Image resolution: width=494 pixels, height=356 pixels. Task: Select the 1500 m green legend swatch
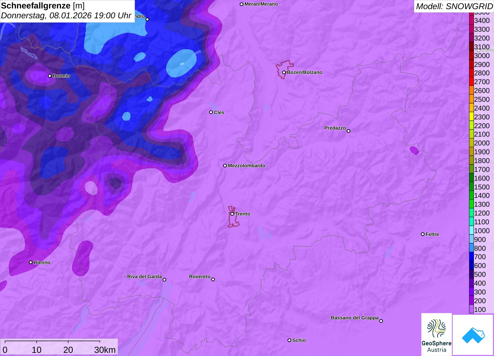(x=471, y=187)
